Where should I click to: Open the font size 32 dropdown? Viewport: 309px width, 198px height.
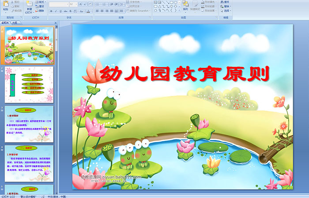73,4
